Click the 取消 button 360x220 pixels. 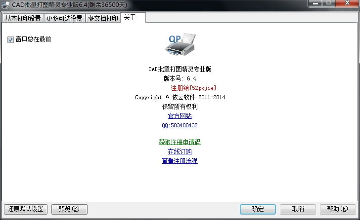[x=298, y=209]
